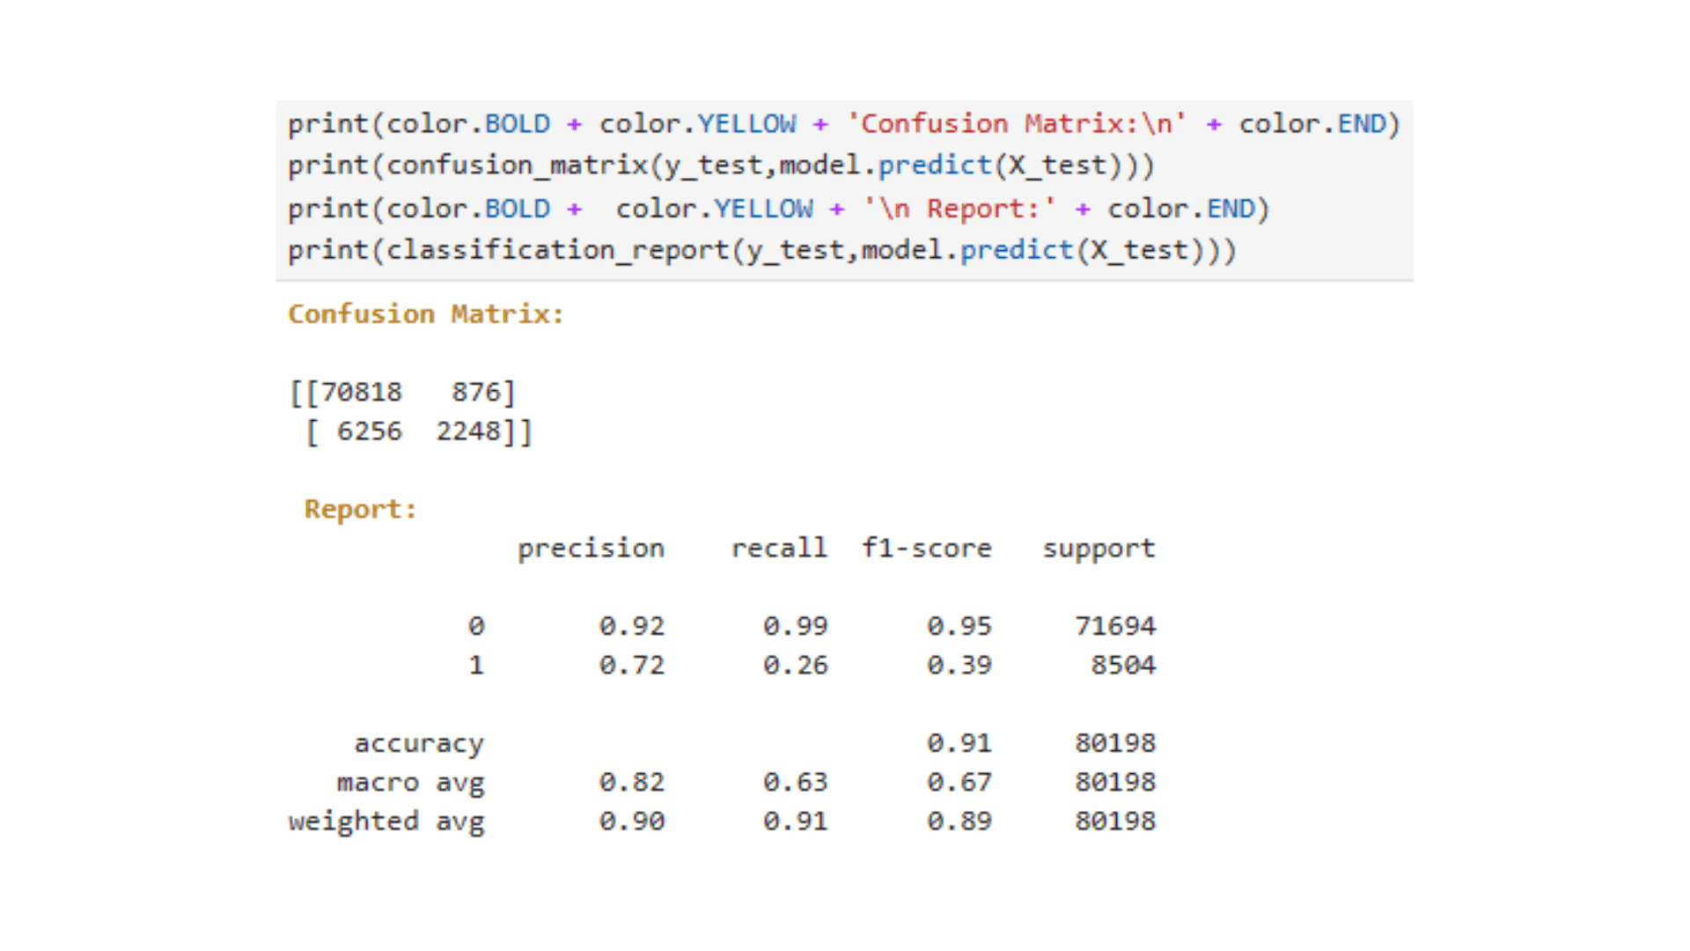Click the yellow Report output heading
Viewport: 1690px width, 951px height.
360,510
